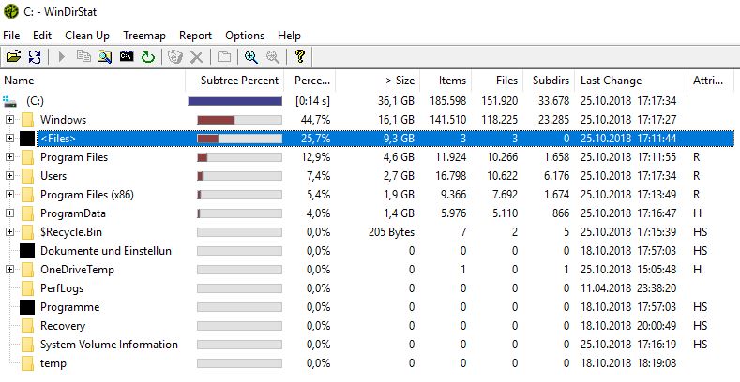Screen dimensions: 740x382
Task: Click the Program Files folder icon
Action: coord(27,157)
